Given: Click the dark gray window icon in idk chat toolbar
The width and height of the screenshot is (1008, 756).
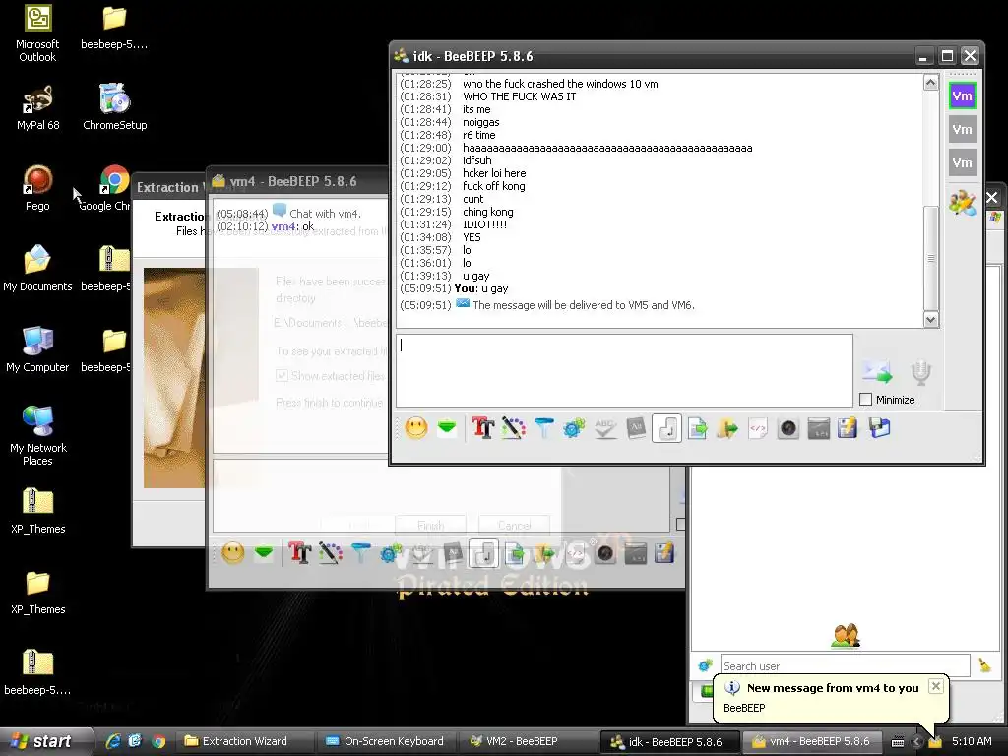Looking at the screenshot, I should click(x=818, y=428).
